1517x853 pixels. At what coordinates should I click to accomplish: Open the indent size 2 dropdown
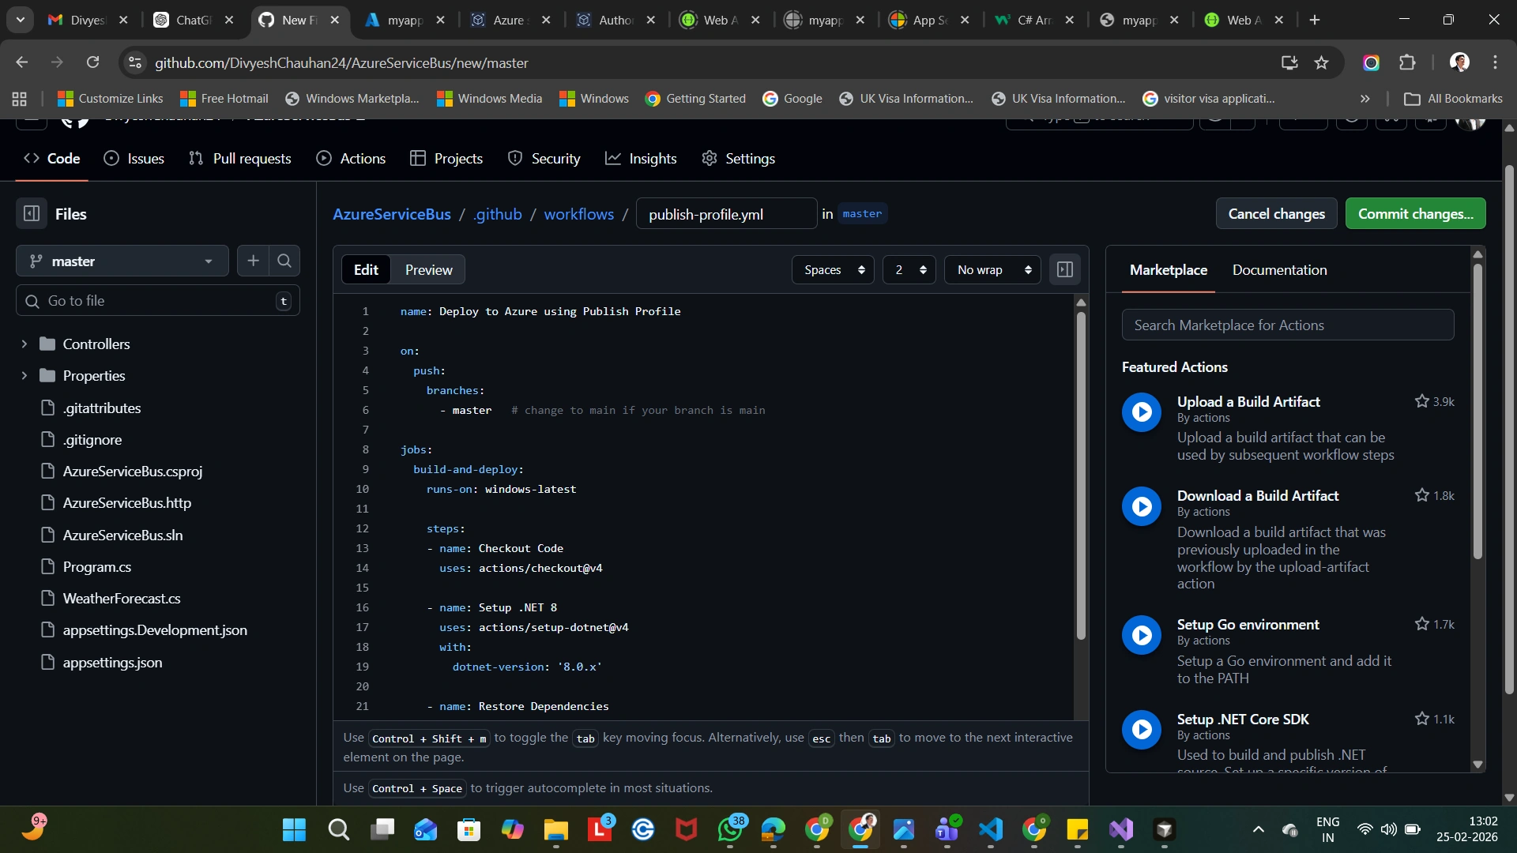pyautogui.click(x=909, y=270)
